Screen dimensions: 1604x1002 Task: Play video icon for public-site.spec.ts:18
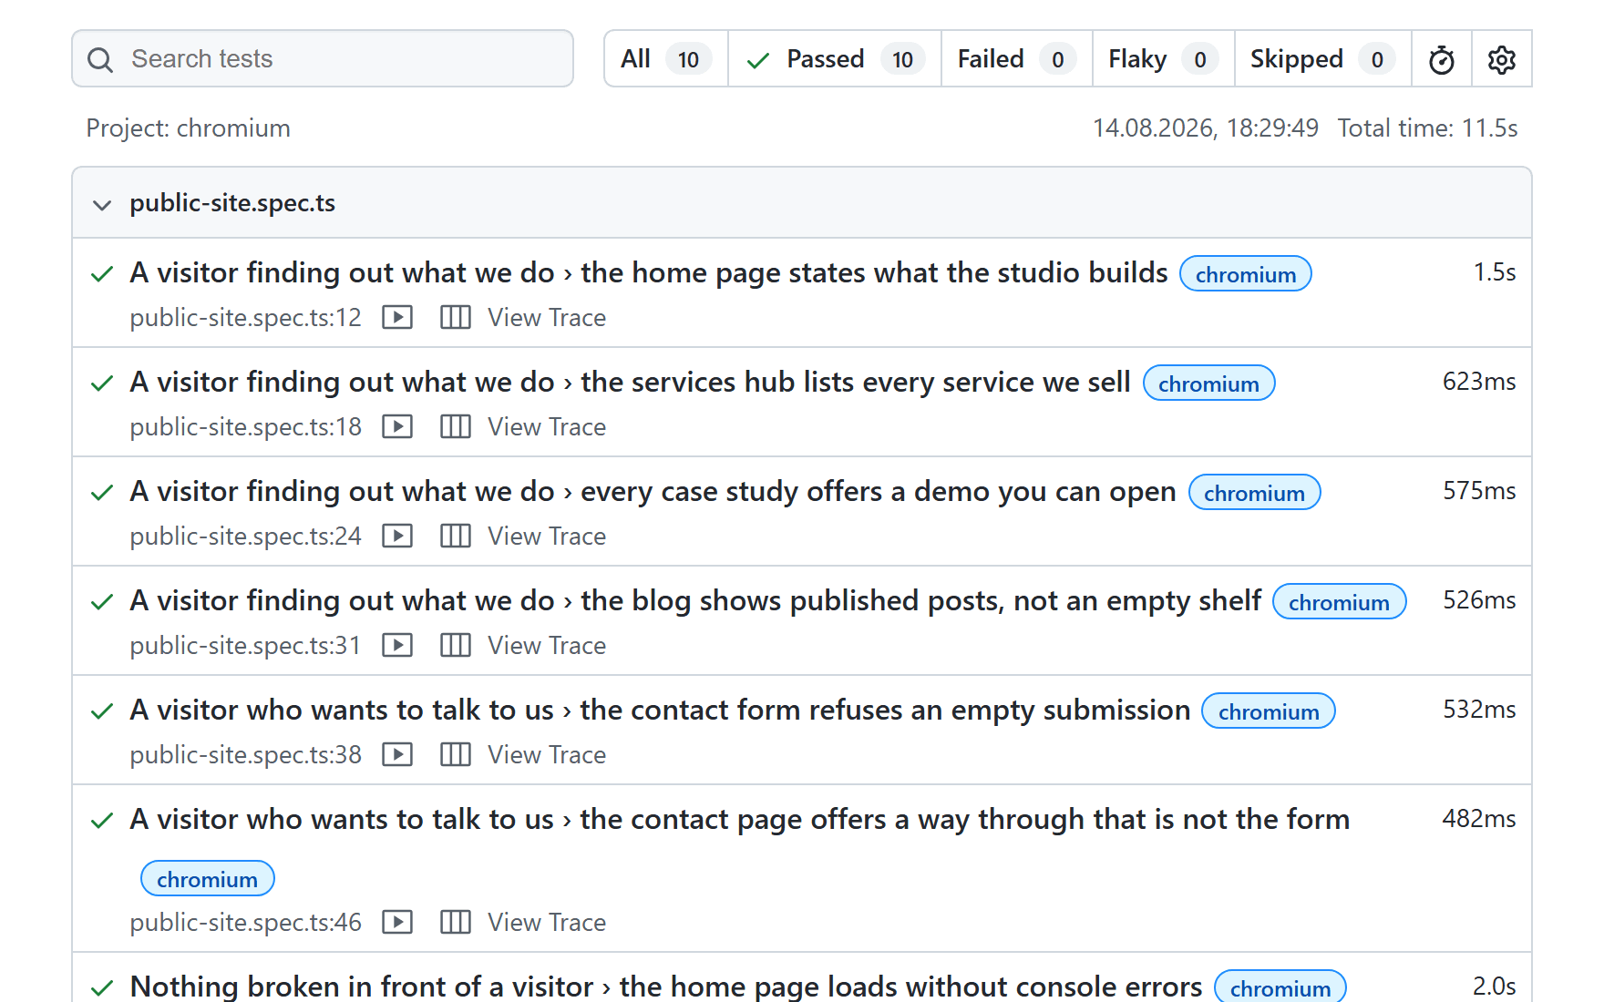(397, 427)
